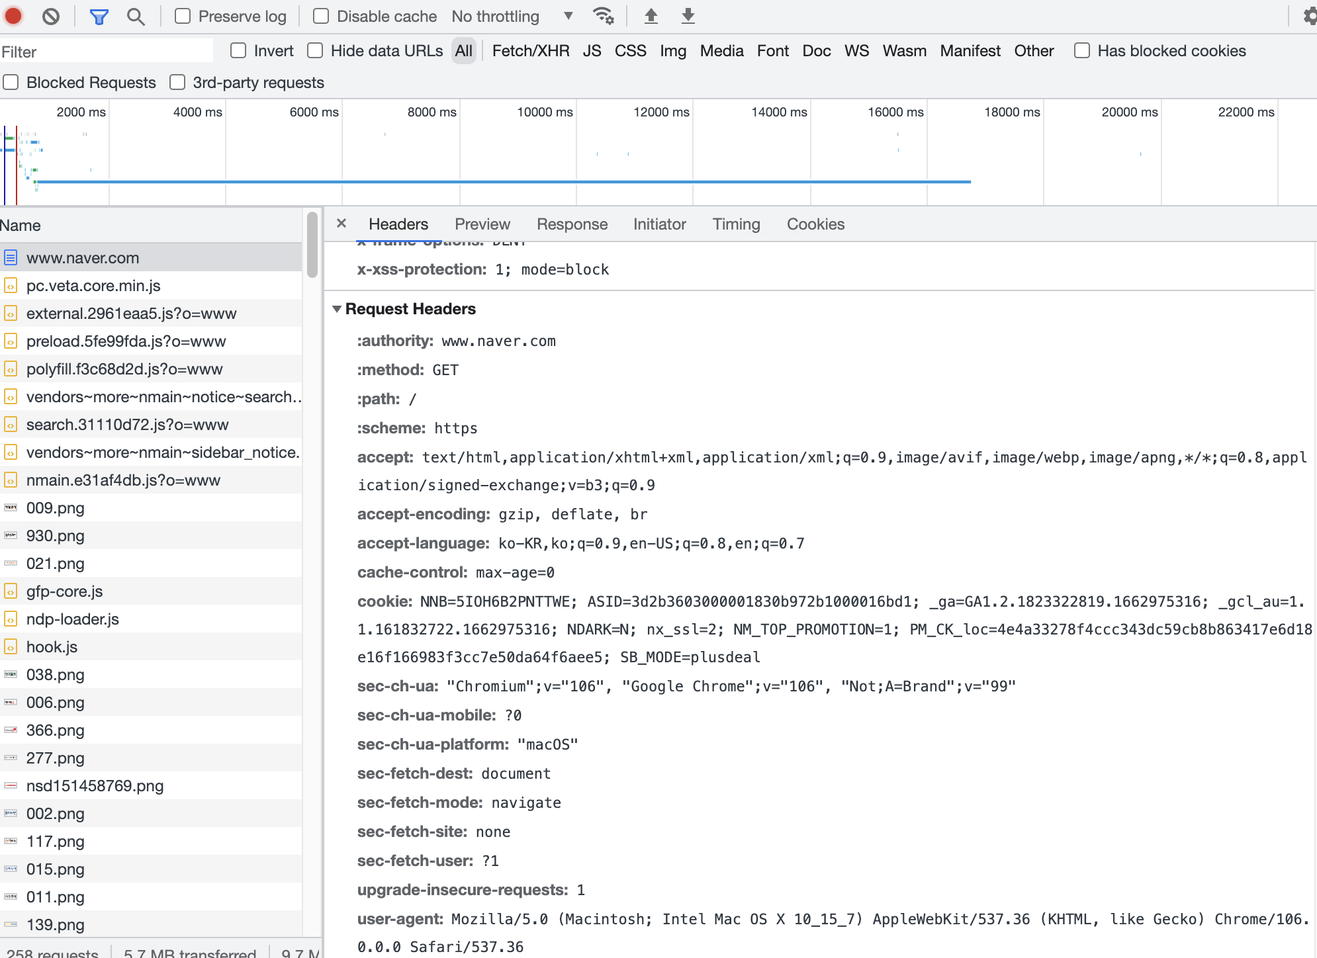Close the request details pane

341,224
